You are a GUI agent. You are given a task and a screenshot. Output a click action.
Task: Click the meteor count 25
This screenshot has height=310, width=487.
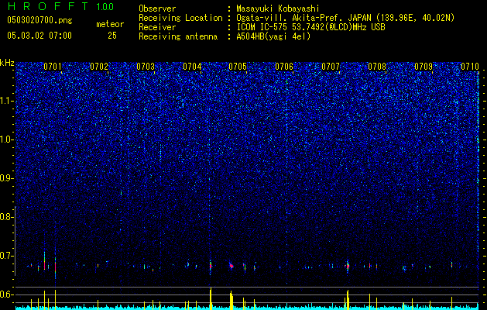[x=112, y=36]
